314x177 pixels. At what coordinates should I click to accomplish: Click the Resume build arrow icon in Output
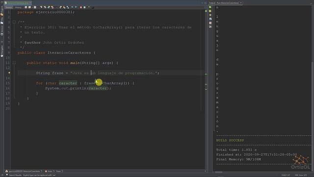pos(210,15)
